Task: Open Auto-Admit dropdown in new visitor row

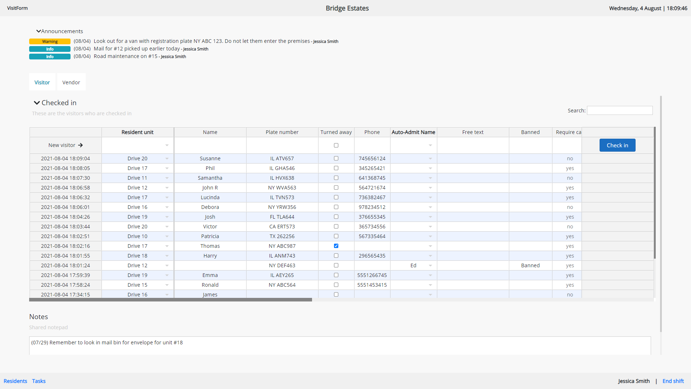Action: [430, 145]
